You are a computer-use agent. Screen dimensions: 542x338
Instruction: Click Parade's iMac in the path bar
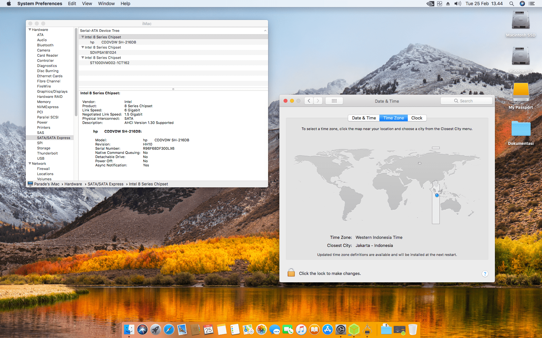click(44, 184)
